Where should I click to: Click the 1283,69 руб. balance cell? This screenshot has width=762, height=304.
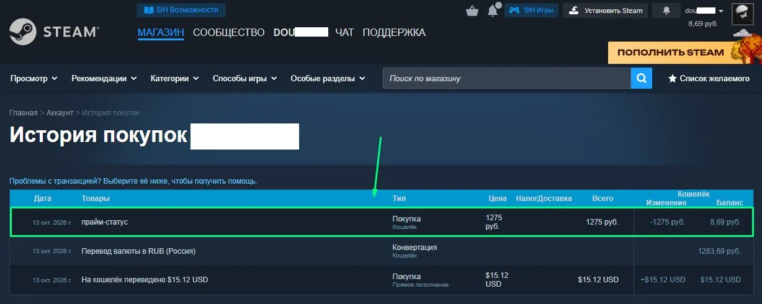[x=719, y=251]
